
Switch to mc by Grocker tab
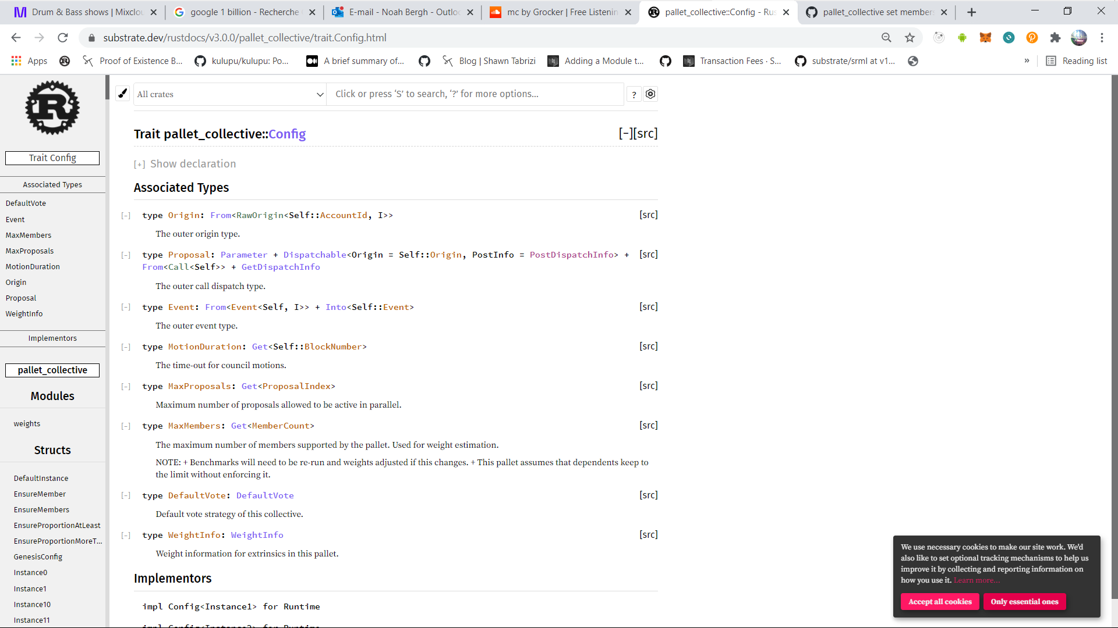[x=561, y=12]
